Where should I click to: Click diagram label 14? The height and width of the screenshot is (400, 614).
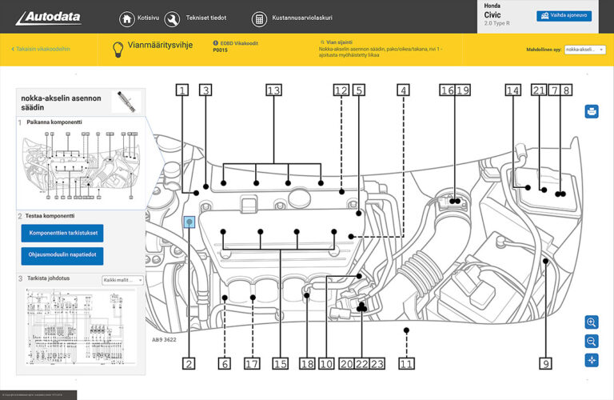pos(513,90)
